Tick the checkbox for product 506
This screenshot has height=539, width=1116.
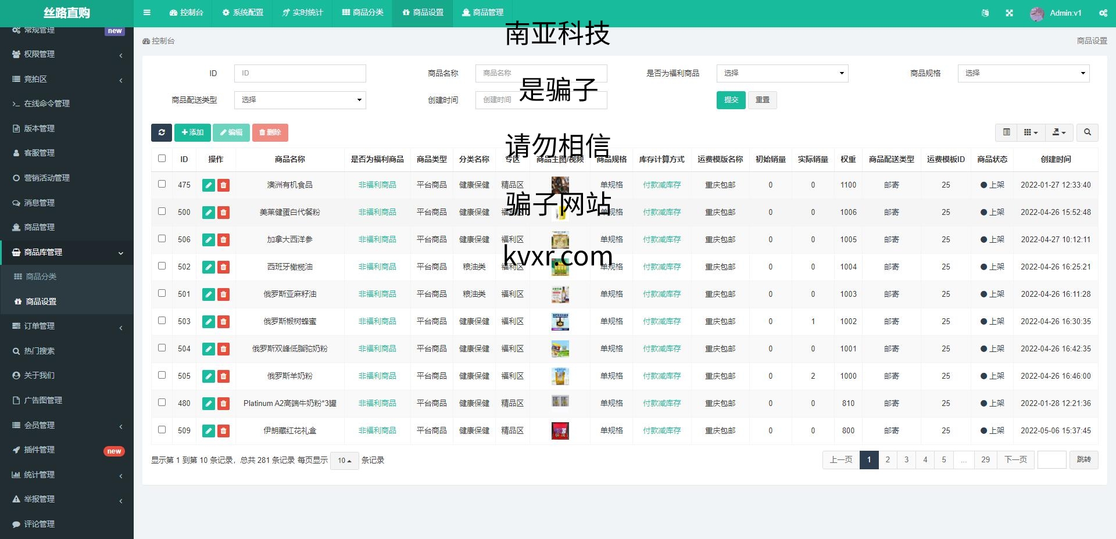[162, 238]
